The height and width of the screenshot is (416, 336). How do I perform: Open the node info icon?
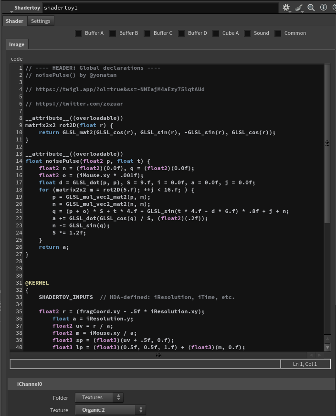(323, 7)
